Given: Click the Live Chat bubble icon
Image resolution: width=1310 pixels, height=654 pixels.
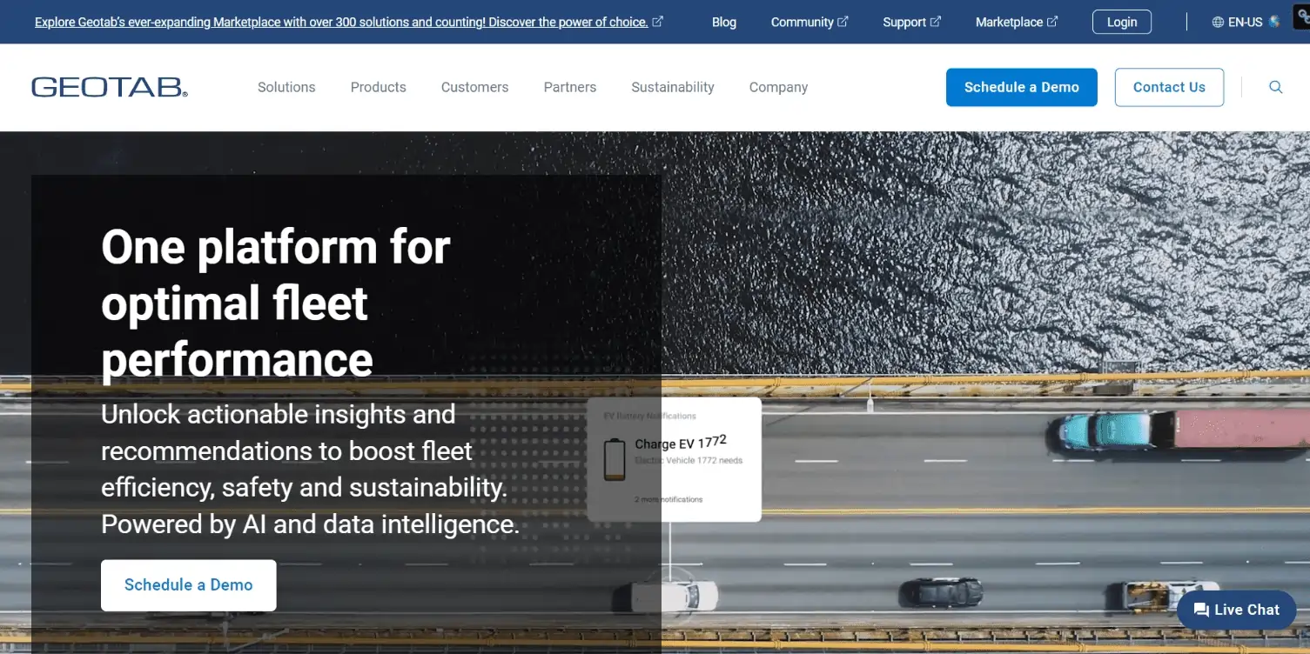Looking at the screenshot, I should tap(1201, 611).
